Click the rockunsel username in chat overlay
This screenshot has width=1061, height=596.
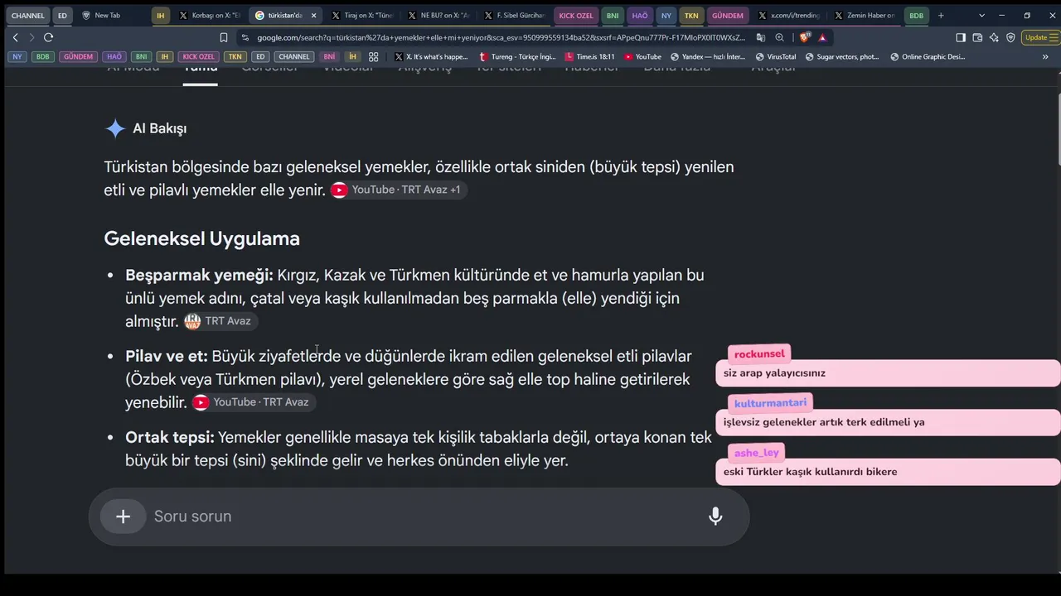759,354
